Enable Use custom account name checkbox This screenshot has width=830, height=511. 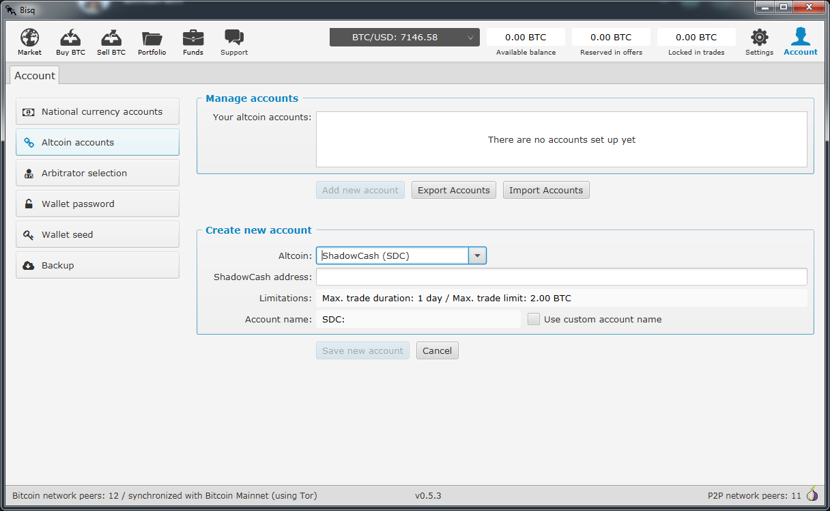click(534, 319)
